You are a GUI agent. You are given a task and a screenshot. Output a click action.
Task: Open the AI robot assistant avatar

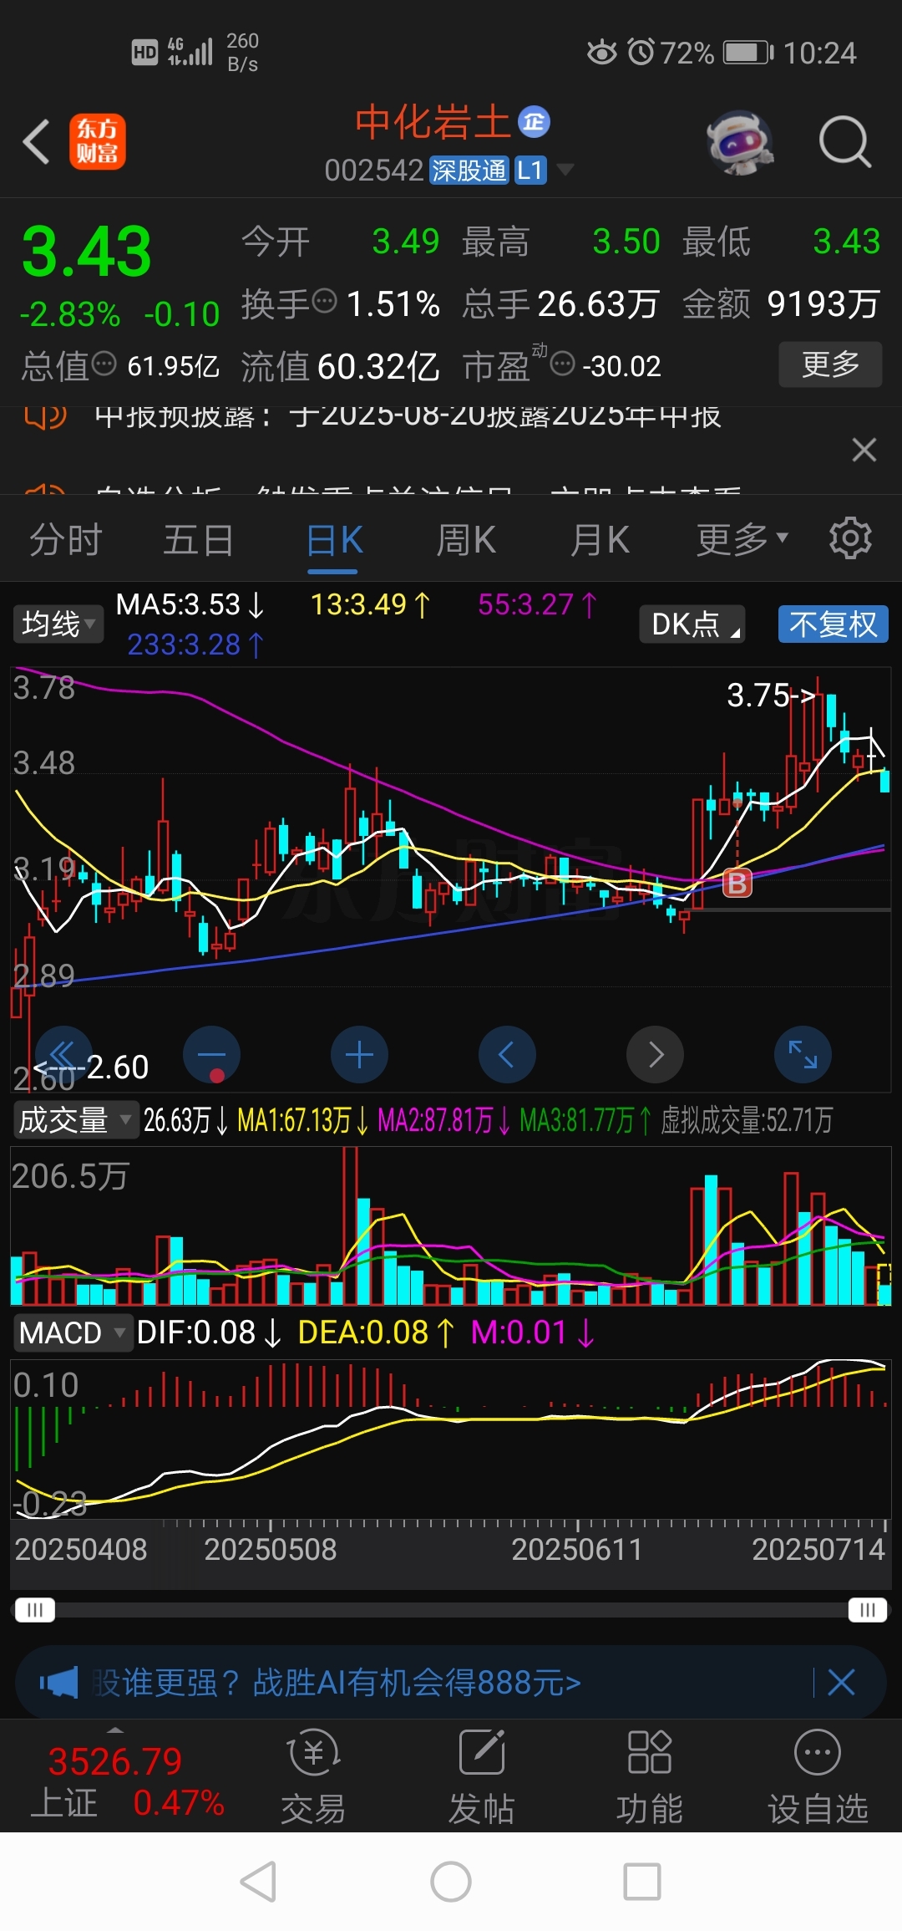pos(740,143)
